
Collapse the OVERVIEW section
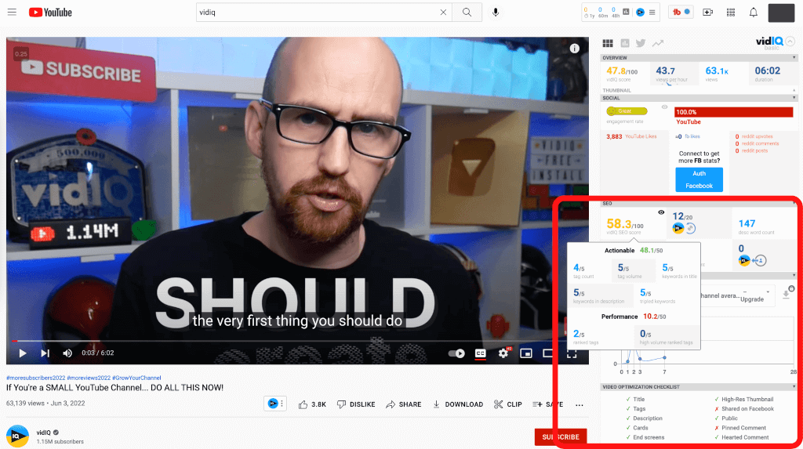click(794, 58)
